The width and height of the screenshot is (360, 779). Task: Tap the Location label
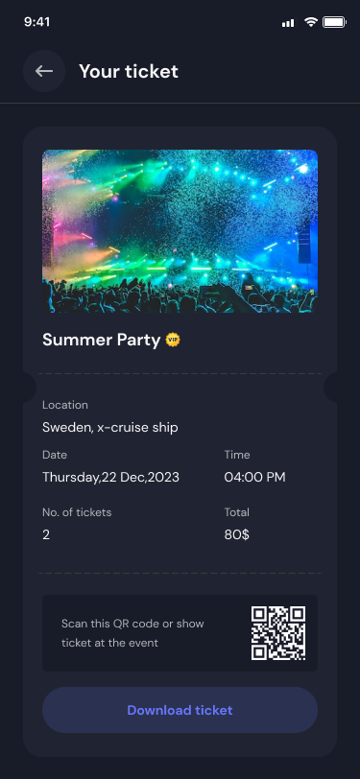click(65, 405)
